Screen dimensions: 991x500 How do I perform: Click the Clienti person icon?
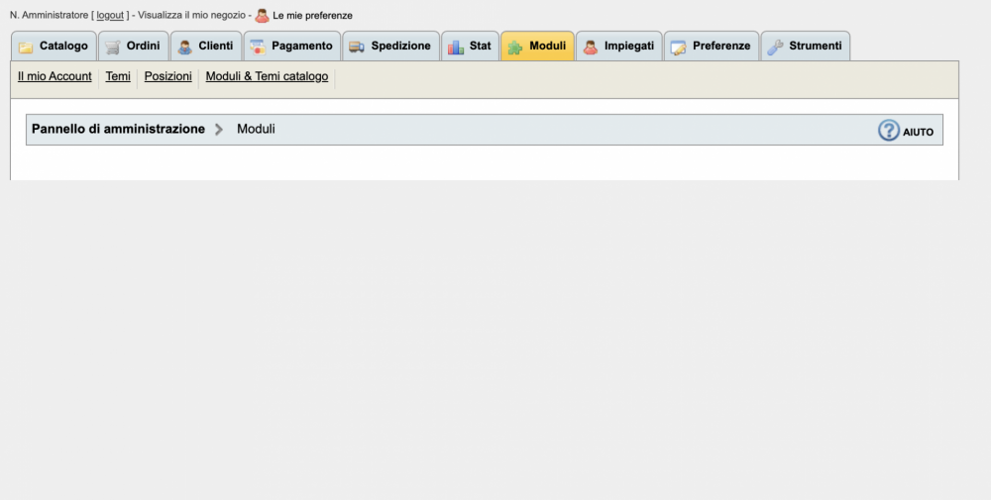click(184, 48)
